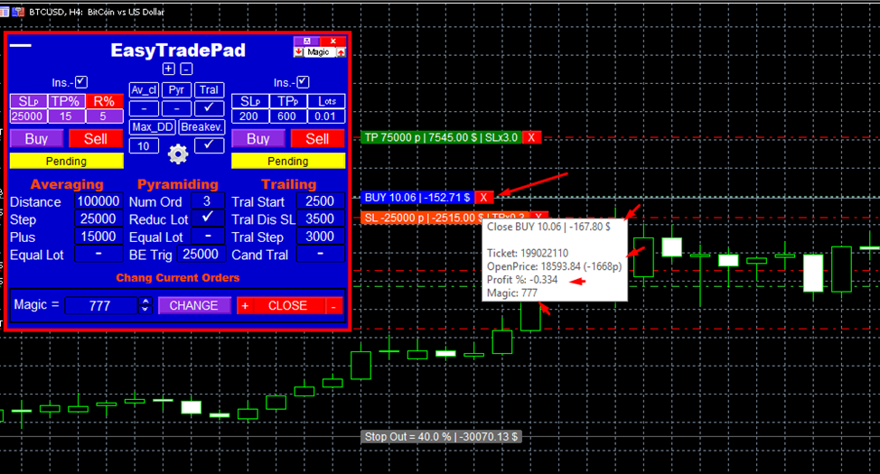Click the left red Sell button

tap(96, 138)
